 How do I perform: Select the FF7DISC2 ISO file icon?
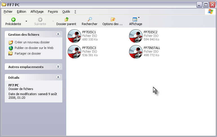click(x=136, y=36)
